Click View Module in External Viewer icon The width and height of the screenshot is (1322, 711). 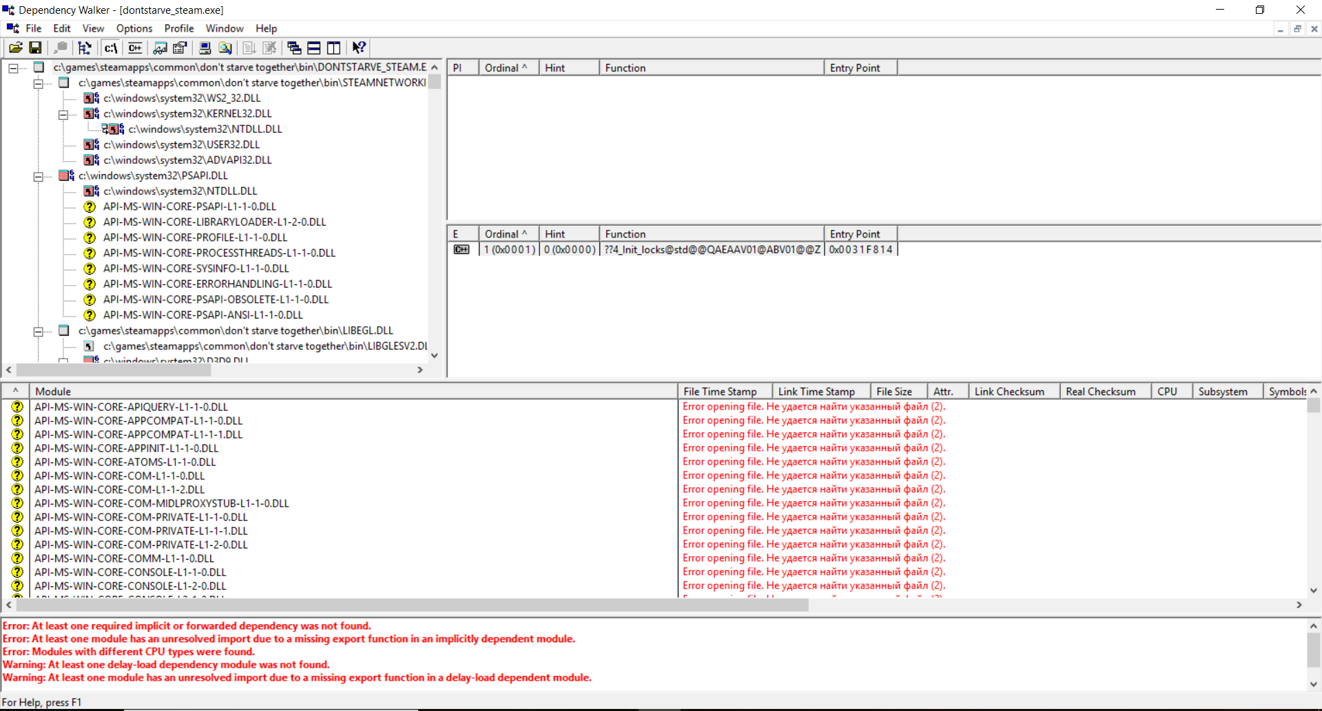(x=160, y=47)
